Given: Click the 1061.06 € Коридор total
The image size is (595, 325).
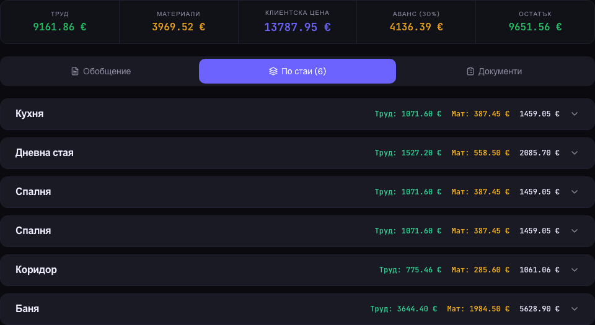Looking at the screenshot, I should tap(539, 270).
